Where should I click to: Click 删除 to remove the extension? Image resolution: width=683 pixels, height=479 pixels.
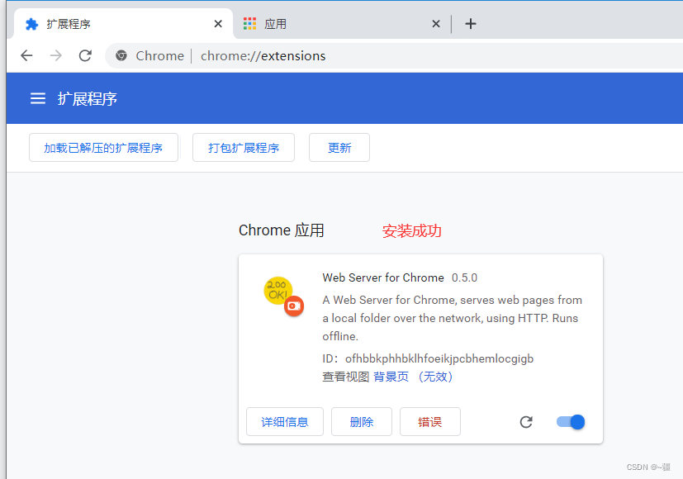(362, 421)
